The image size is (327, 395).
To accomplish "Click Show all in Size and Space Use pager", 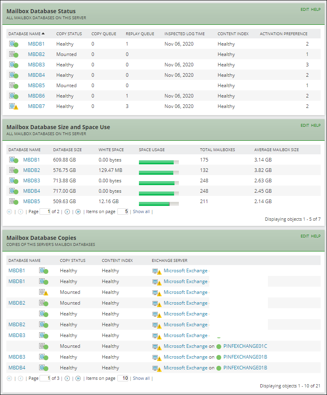I will click(141, 211).
